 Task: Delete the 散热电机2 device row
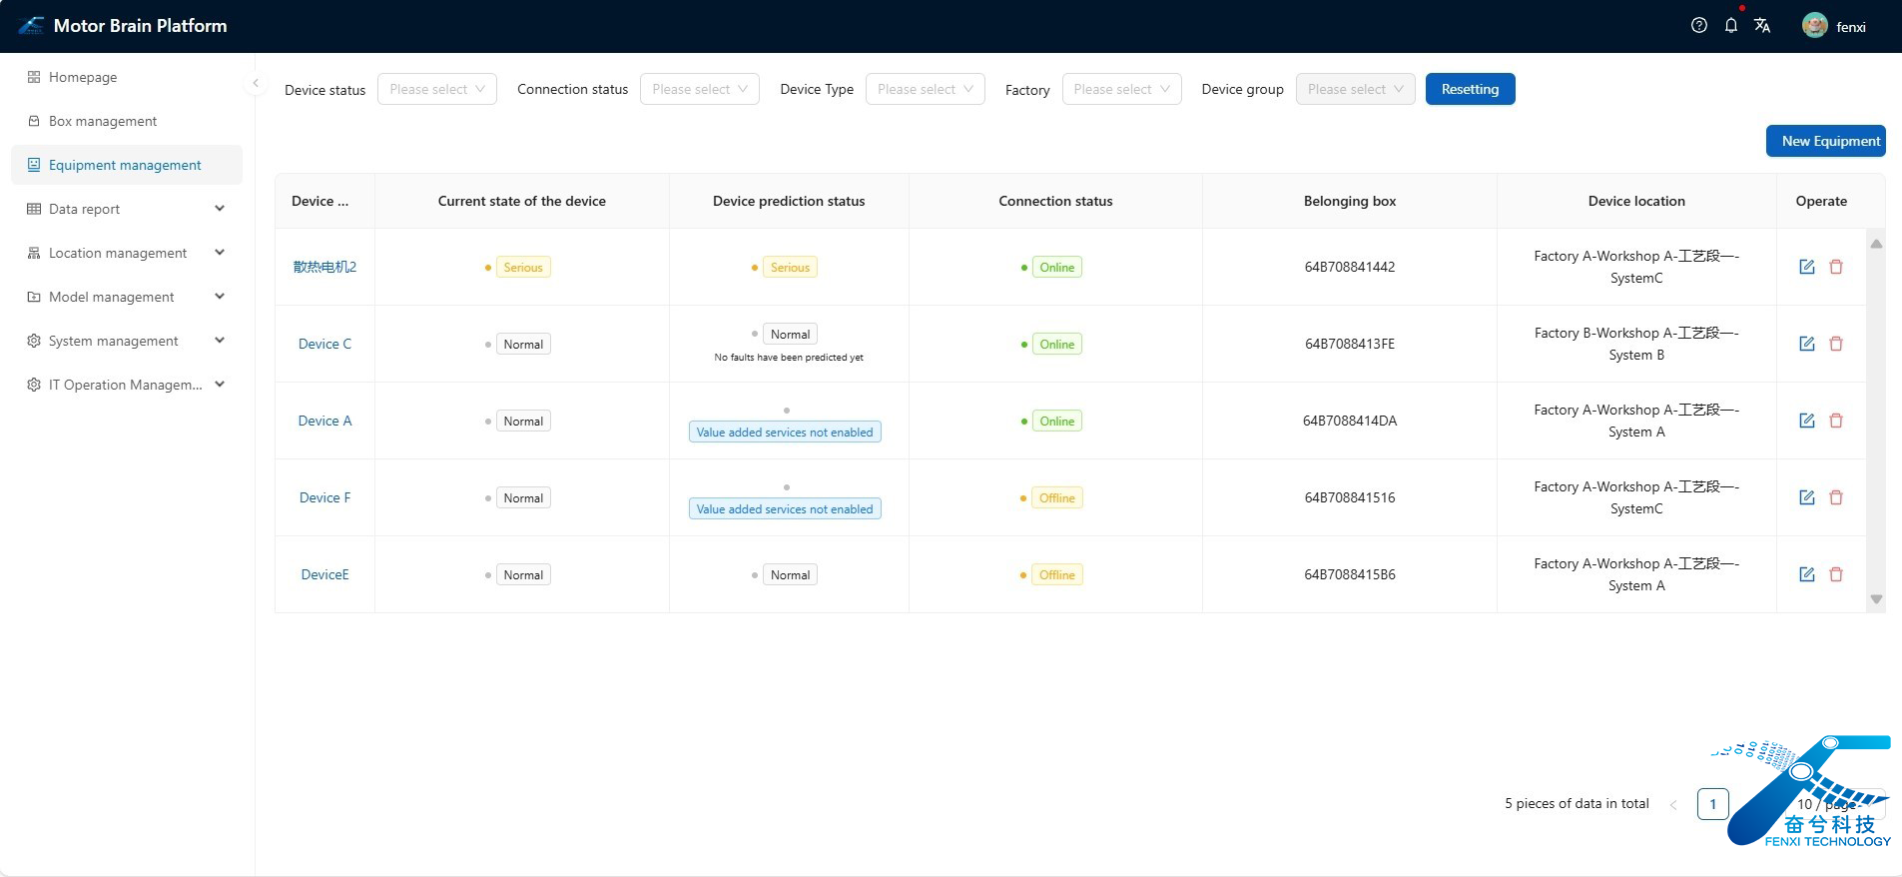(1836, 267)
